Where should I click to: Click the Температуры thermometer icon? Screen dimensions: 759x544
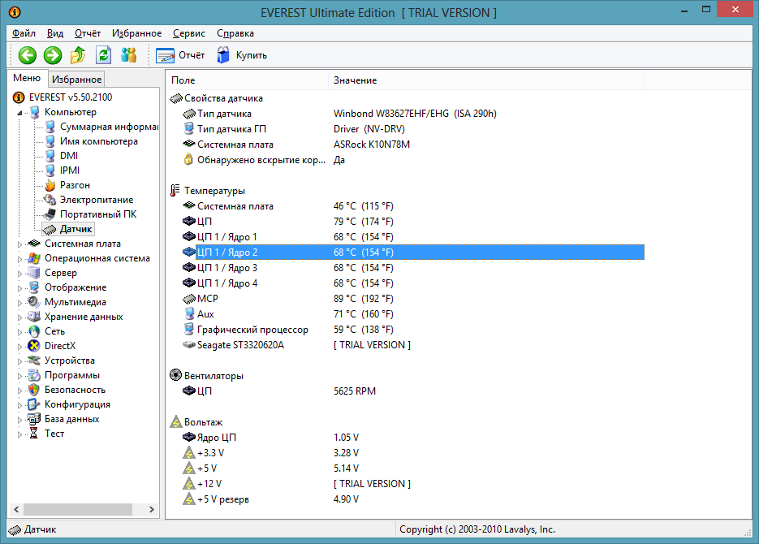click(175, 191)
